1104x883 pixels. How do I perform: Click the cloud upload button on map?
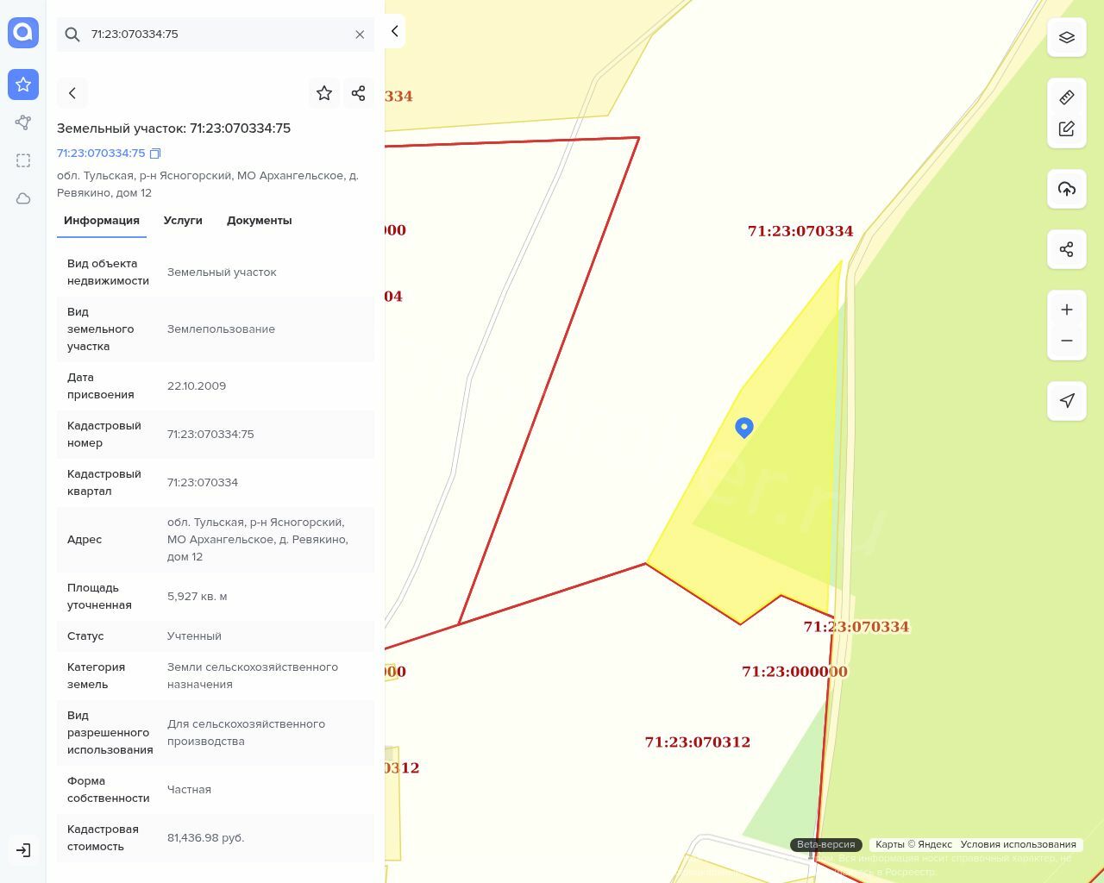click(1066, 189)
